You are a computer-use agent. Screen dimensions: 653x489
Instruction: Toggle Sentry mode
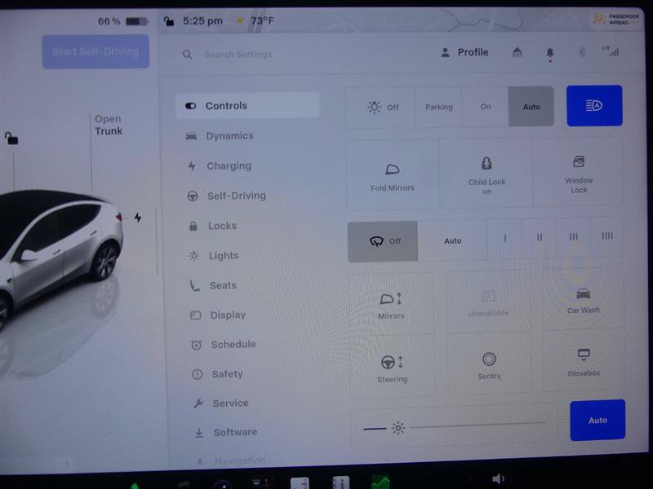click(489, 365)
